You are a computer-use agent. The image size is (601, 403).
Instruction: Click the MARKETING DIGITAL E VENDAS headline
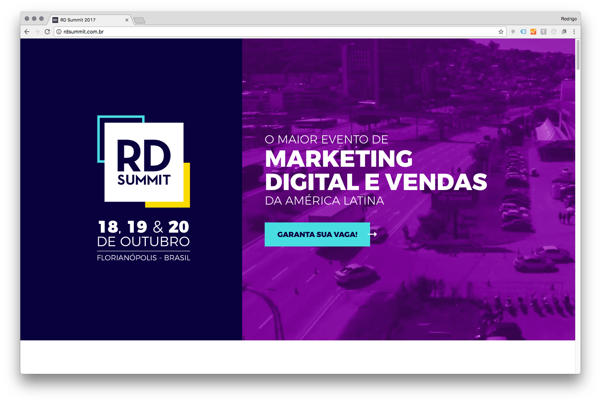click(x=376, y=170)
